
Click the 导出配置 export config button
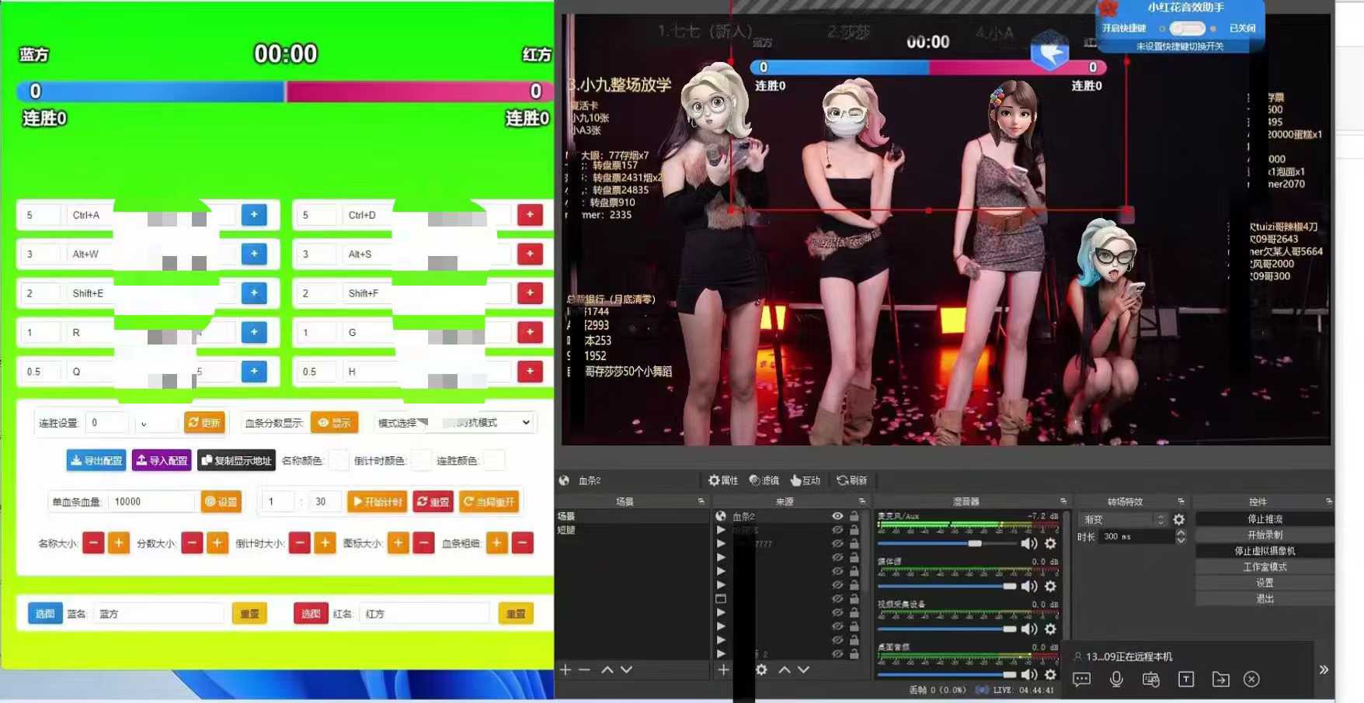(96, 460)
